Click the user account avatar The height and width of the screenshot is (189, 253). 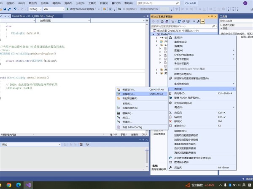245,3
